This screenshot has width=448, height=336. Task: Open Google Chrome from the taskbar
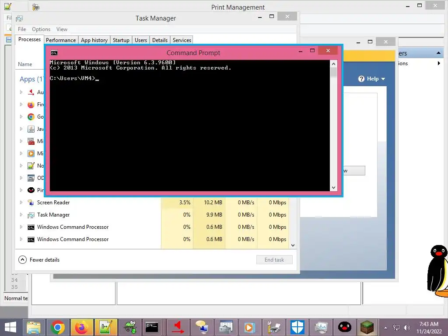[x=57, y=327]
